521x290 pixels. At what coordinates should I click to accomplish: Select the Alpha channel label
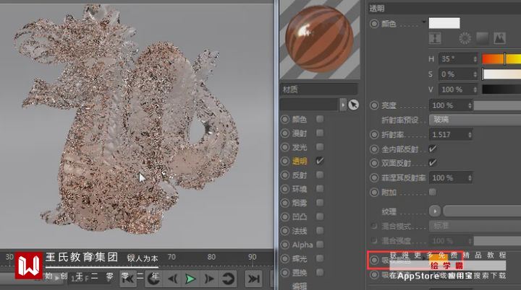302,245
